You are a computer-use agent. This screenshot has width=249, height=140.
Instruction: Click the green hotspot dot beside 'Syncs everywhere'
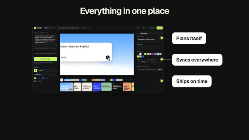(162, 59)
